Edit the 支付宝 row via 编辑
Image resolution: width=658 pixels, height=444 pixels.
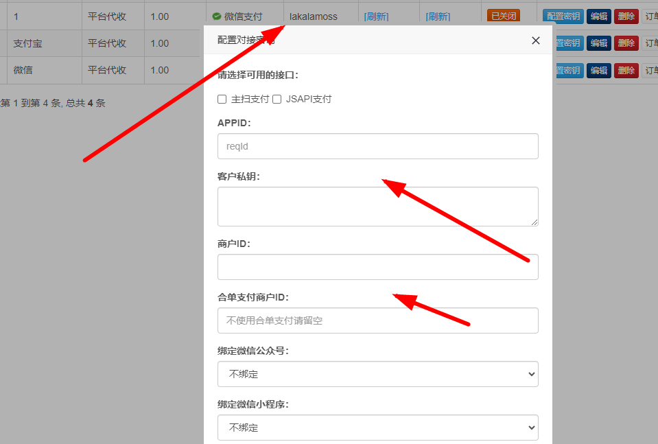coord(599,43)
